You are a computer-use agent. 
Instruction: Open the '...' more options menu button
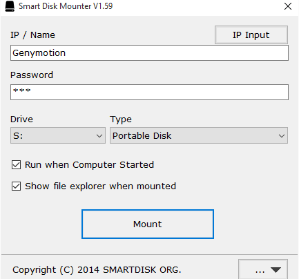263,269
